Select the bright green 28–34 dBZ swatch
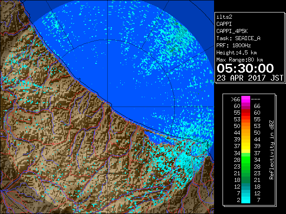286x214 pixels. (x=246, y=160)
